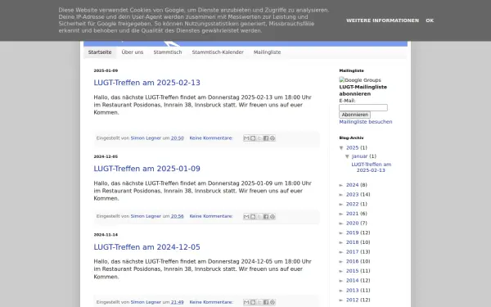Pin 2025-01-09 post with Pinterest icon

[273, 216]
